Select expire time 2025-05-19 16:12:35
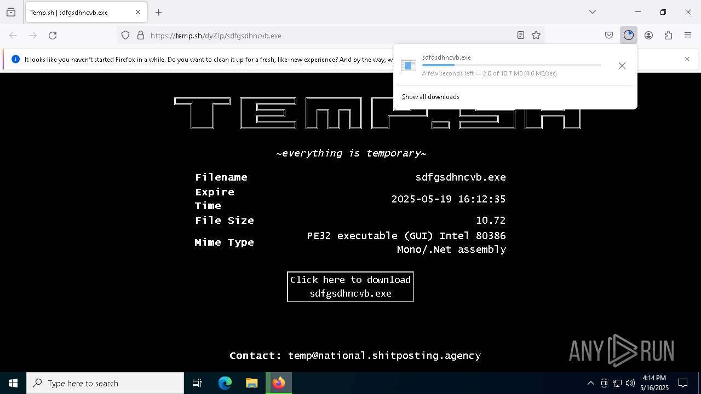This screenshot has width=701, height=394. 449,199
